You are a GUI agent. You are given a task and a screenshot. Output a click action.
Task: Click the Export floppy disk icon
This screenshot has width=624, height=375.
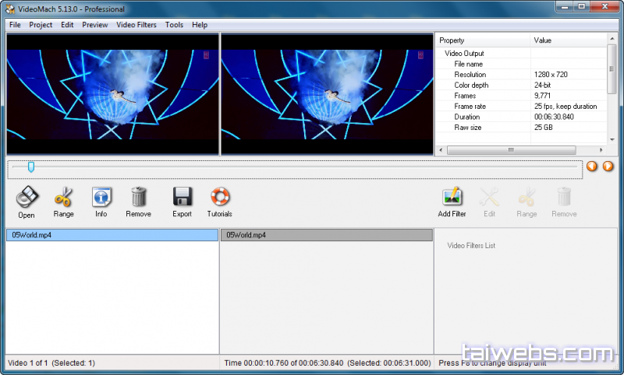[182, 198]
